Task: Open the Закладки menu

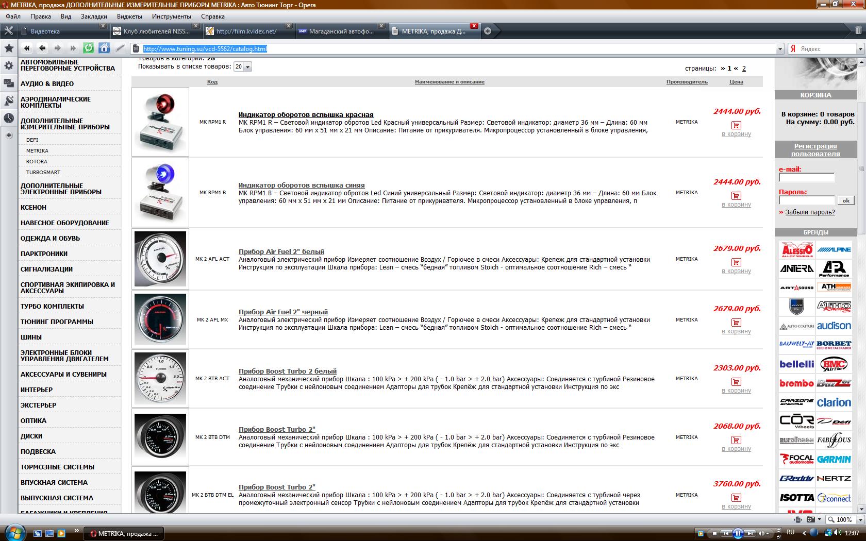Action: click(x=94, y=16)
